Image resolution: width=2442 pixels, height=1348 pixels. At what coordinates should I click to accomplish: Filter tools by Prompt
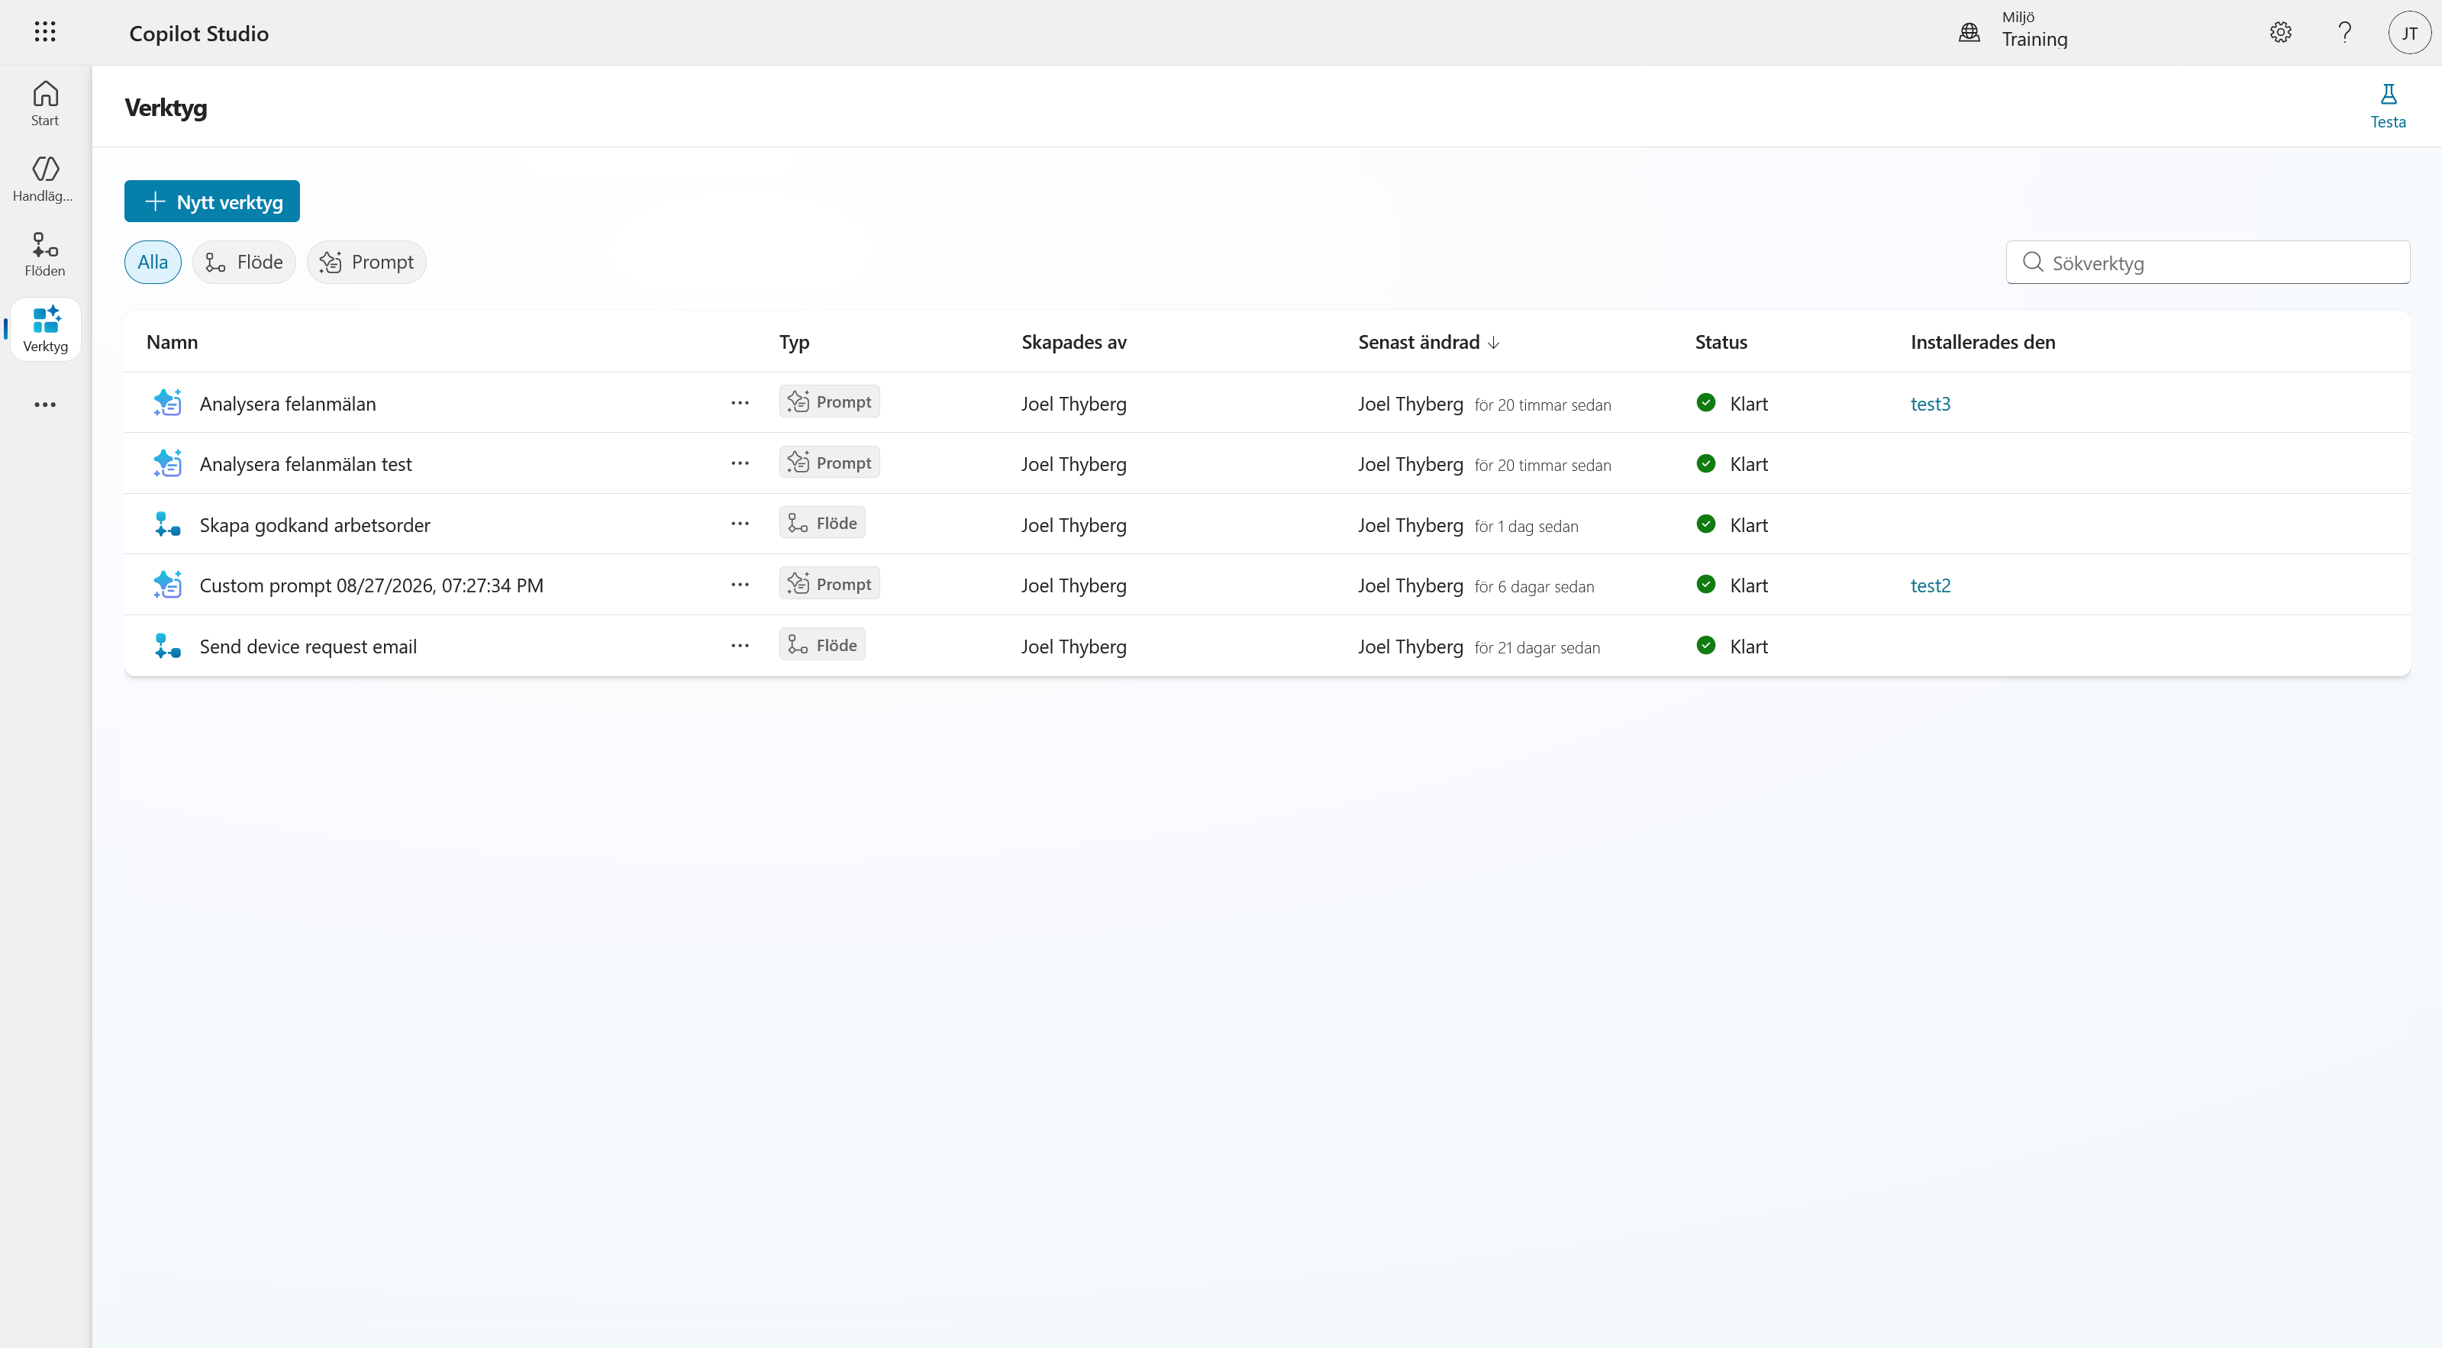(366, 263)
